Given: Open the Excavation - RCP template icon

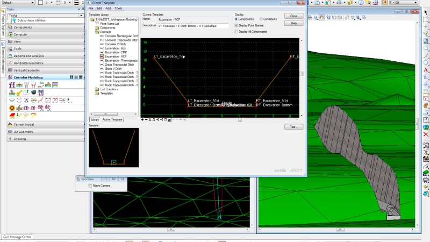Looking at the screenshot, I should [102, 56].
